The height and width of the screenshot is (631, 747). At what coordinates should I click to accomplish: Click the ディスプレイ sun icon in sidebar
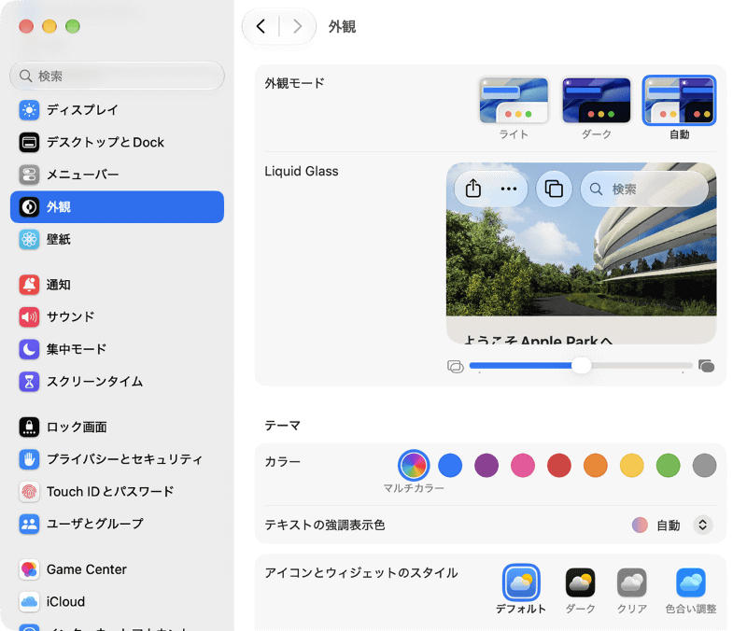point(29,110)
